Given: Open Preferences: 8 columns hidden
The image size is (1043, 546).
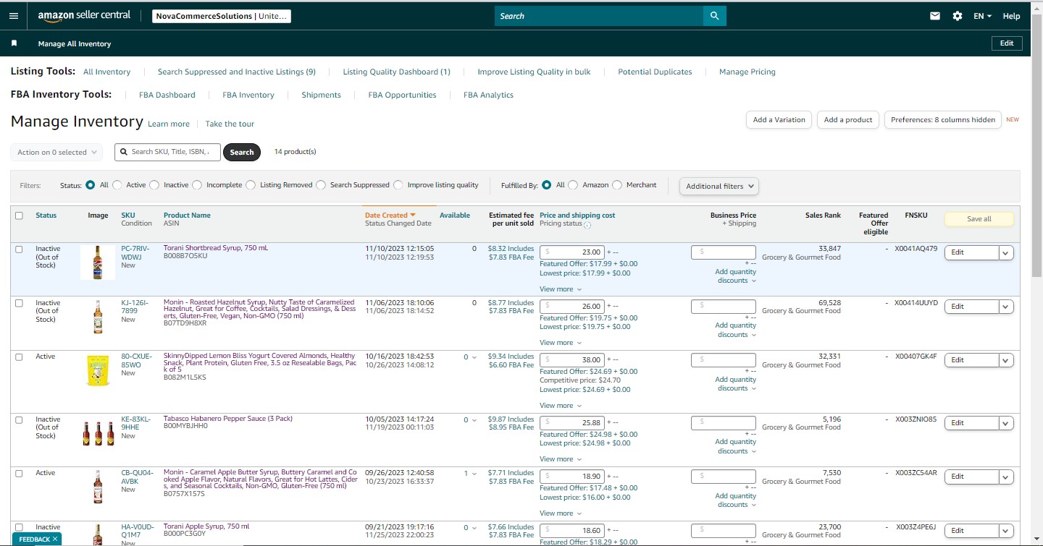Looking at the screenshot, I should tap(943, 120).
